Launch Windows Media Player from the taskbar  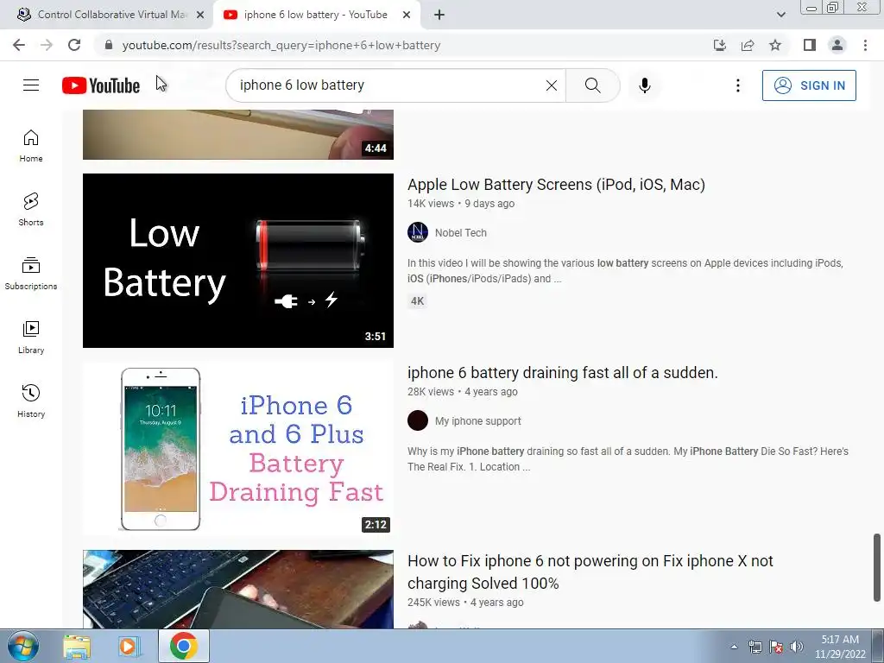point(129,647)
